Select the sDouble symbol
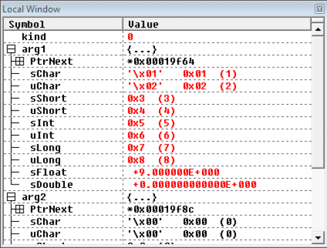Screen dimensions: 327x248 click(52, 185)
